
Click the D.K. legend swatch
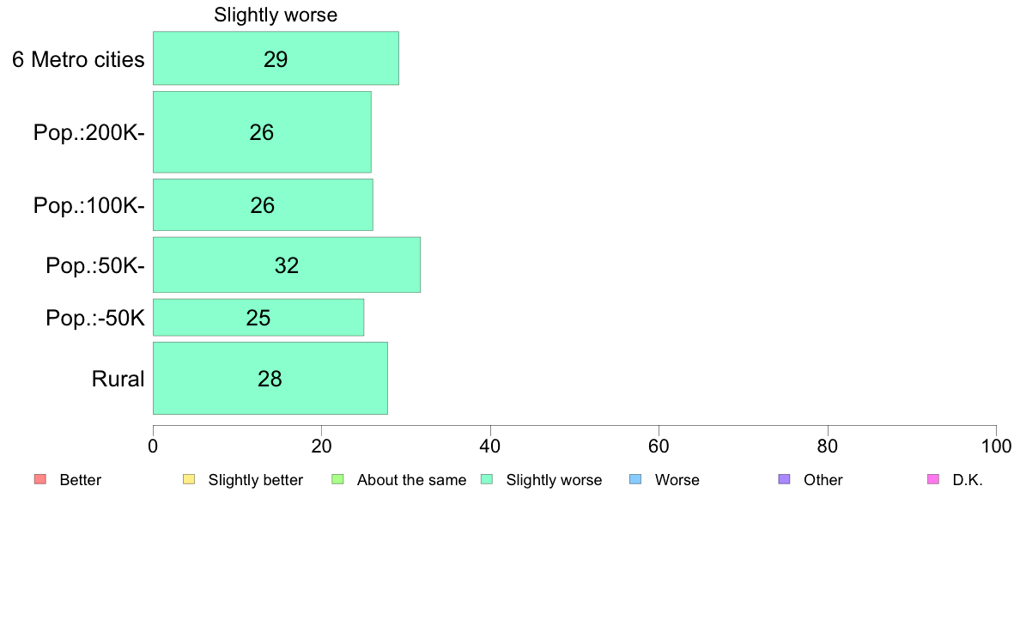pos(933,480)
